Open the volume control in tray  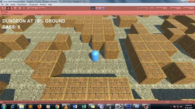[x=181, y=107]
